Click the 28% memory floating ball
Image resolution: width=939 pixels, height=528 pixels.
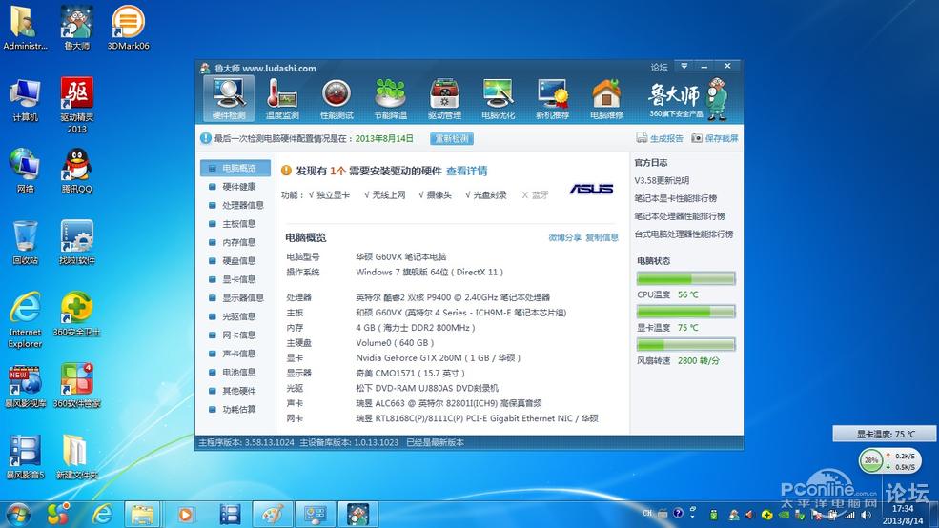click(x=871, y=460)
